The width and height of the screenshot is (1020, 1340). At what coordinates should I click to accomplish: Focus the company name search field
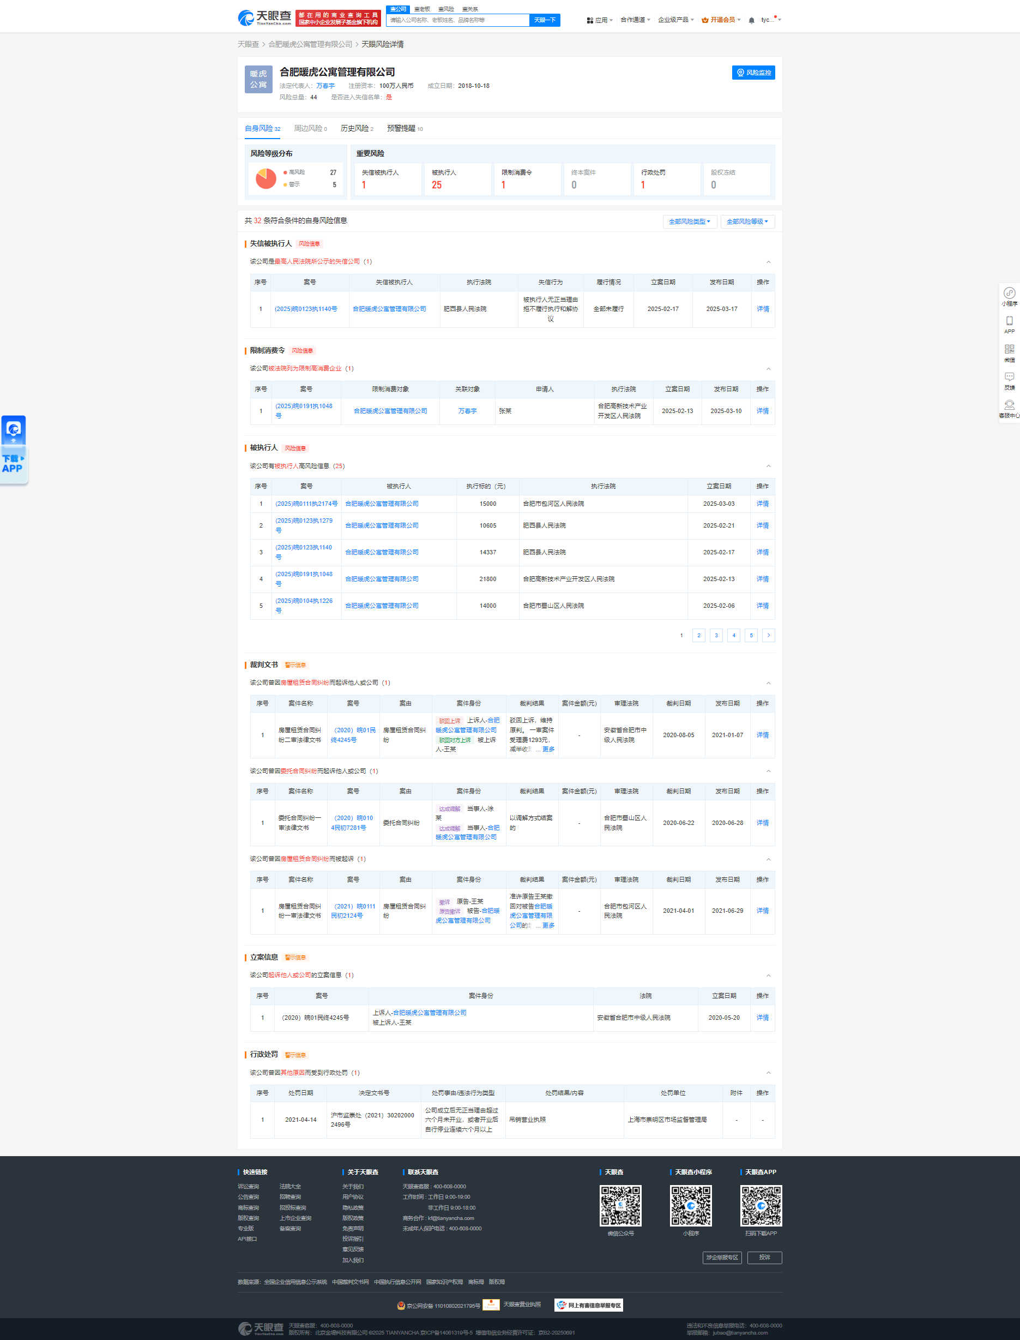[x=458, y=20]
